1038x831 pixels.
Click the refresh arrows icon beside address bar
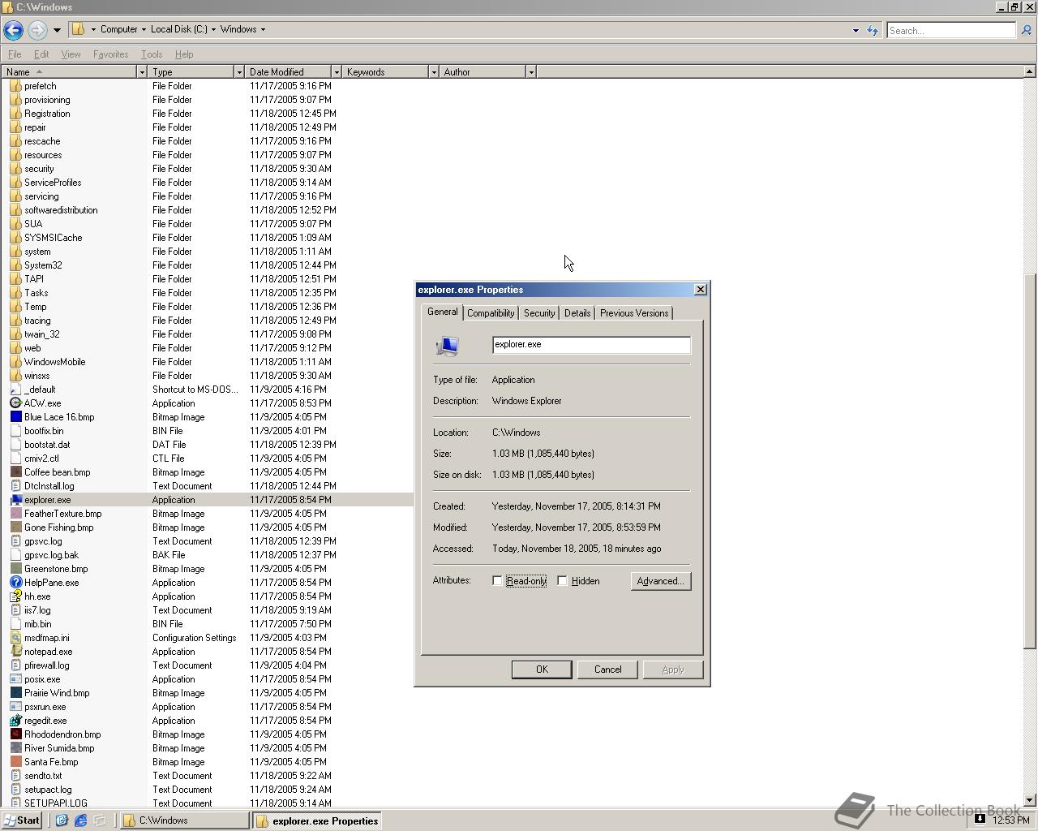coord(873,30)
